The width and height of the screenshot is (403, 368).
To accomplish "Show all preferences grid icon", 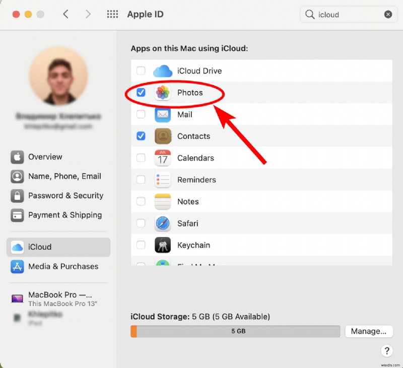I will point(112,14).
